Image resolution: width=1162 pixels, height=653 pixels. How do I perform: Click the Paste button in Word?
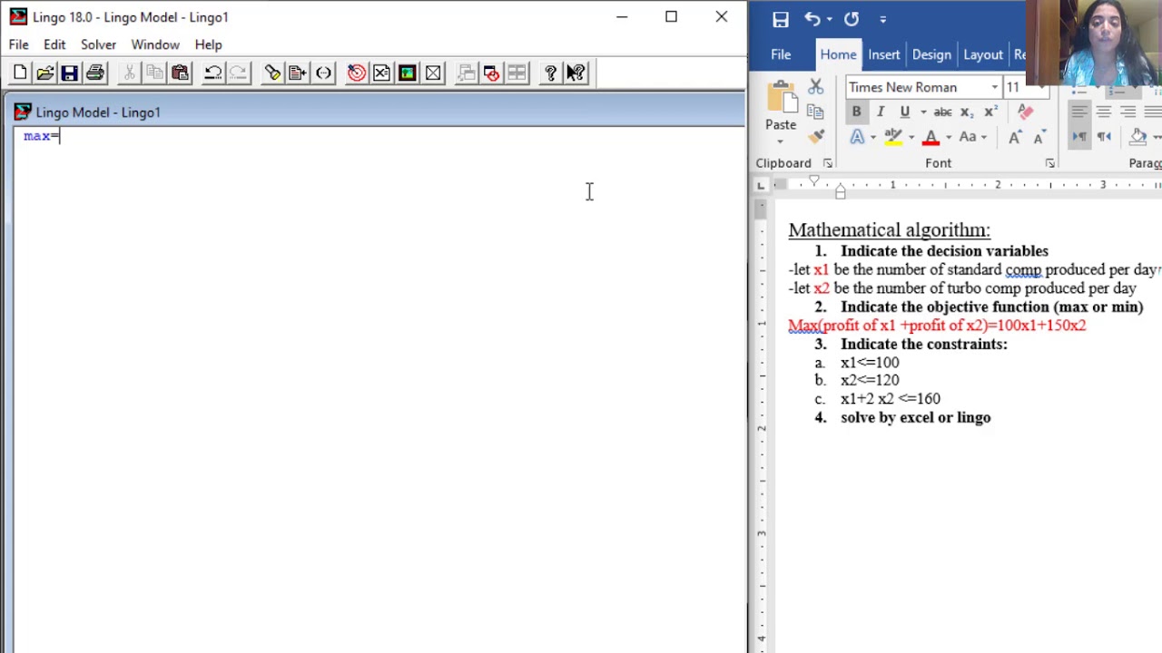[x=780, y=106]
